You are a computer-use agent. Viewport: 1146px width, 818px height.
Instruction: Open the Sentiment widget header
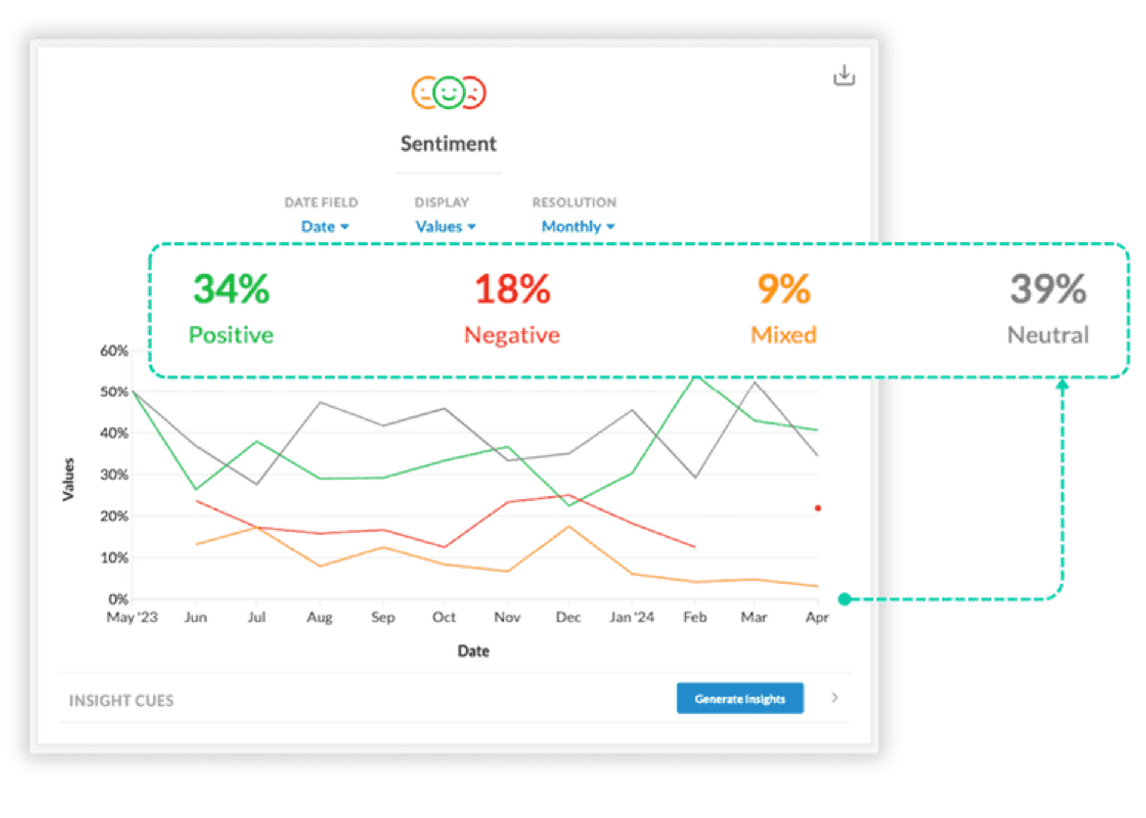(448, 143)
